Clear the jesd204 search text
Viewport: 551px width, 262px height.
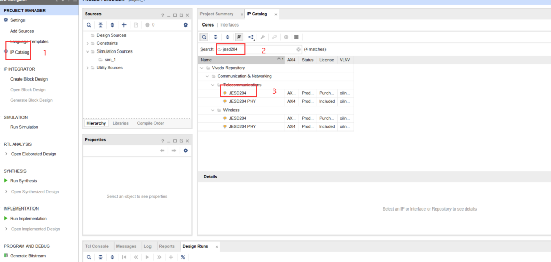click(x=298, y=49)
